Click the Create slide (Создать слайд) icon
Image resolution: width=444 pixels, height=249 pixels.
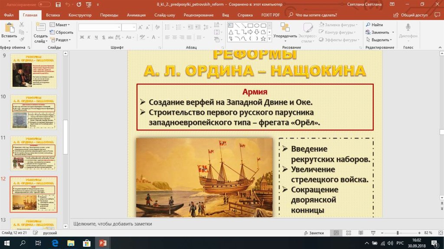coord(41,29)
